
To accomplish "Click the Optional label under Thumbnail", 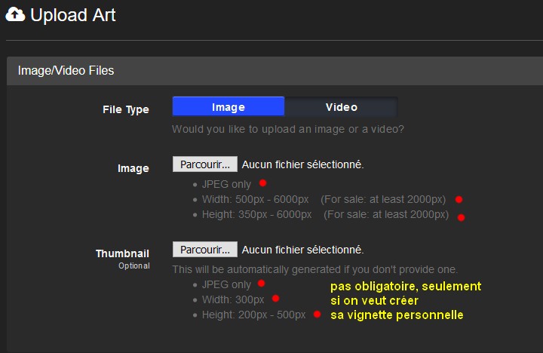I will click(x=134, y=266).
